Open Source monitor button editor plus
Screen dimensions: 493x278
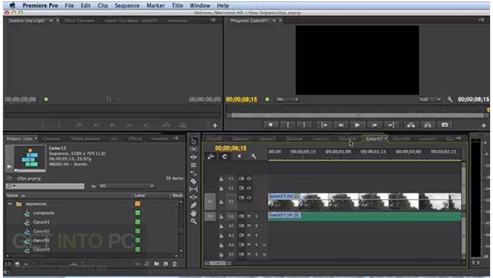coord(215,126)
